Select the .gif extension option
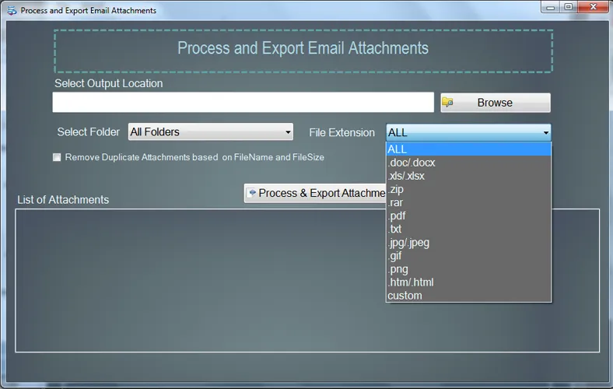 pyautogui.click(x=468, y=256)
